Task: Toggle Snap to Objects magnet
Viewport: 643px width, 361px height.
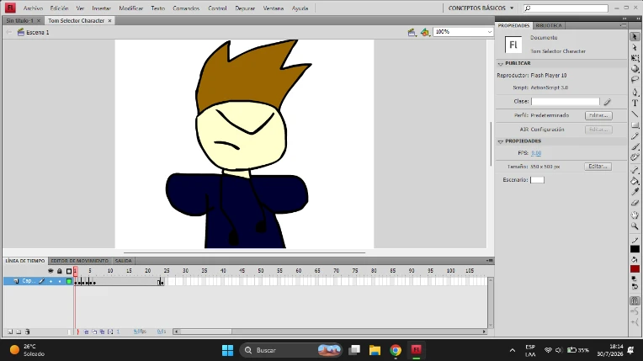Action: click(635, 300)
